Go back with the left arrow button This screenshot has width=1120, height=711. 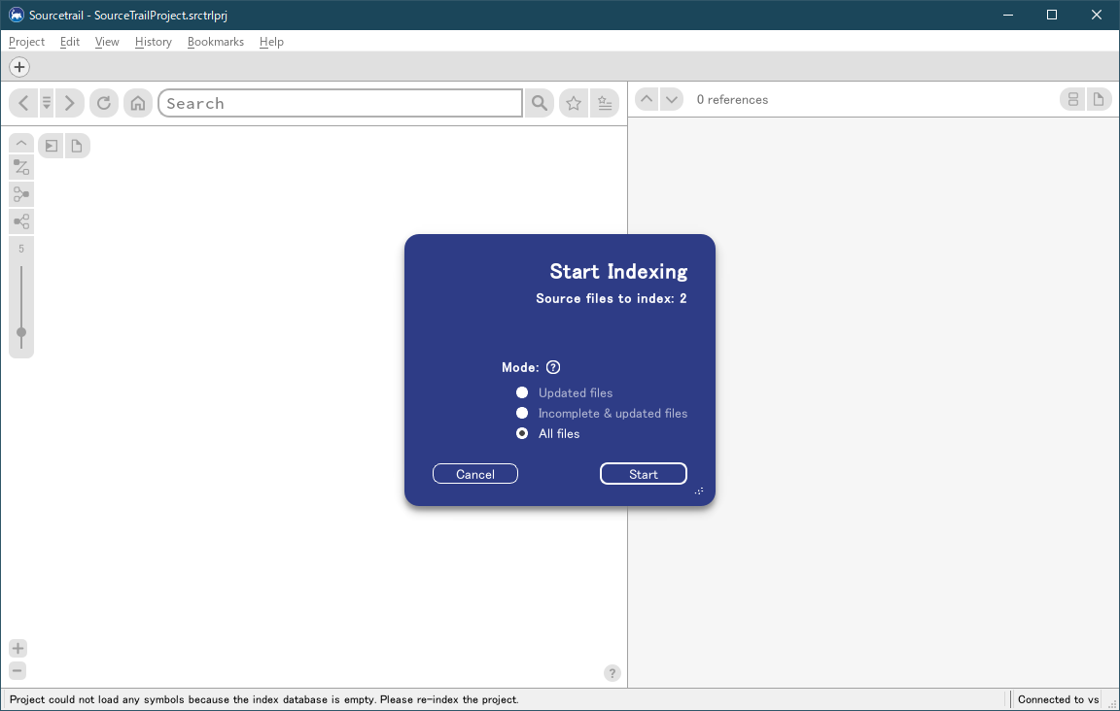23,104
